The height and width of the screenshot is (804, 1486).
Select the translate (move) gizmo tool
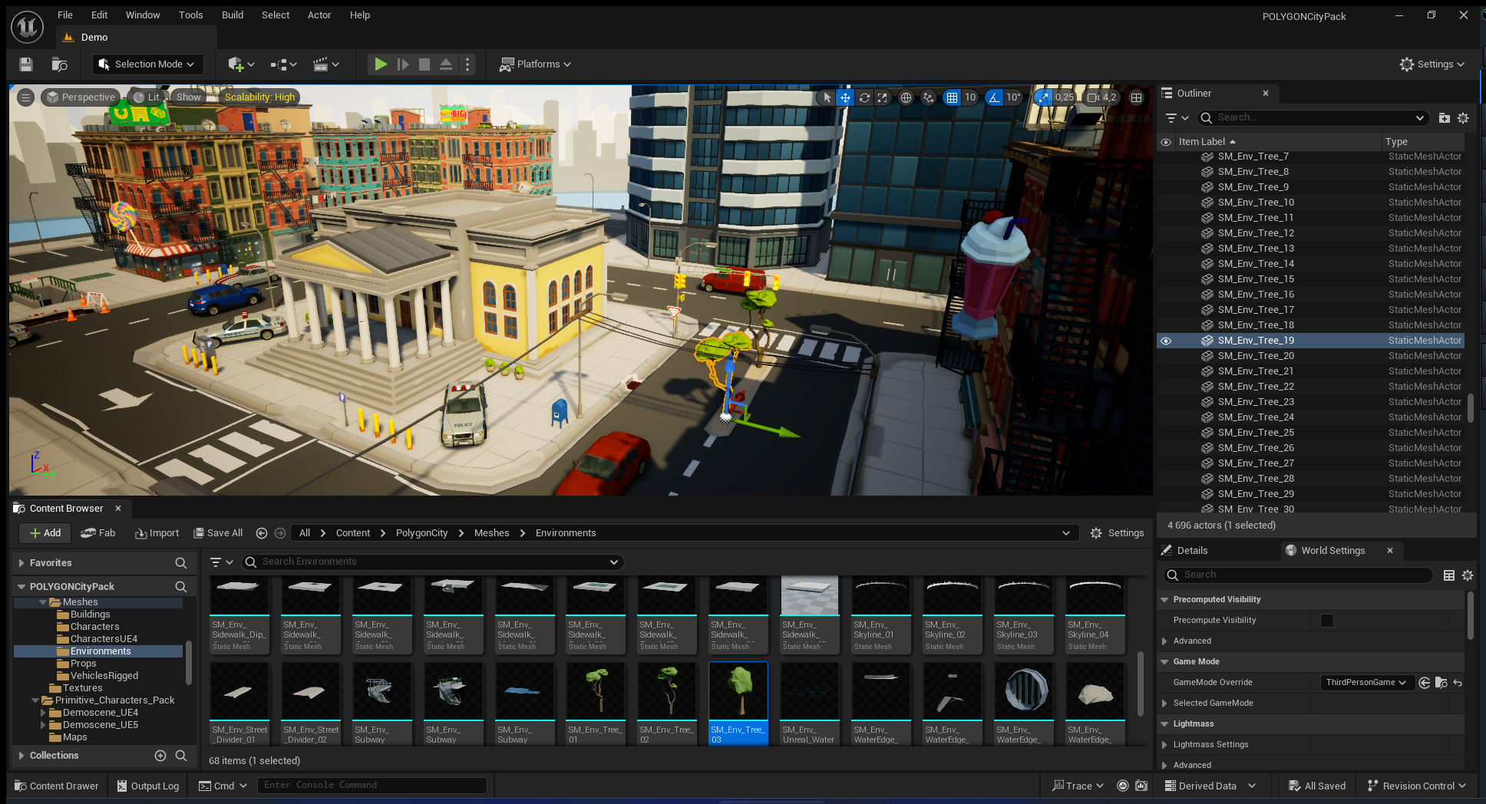tap(845, 97)
